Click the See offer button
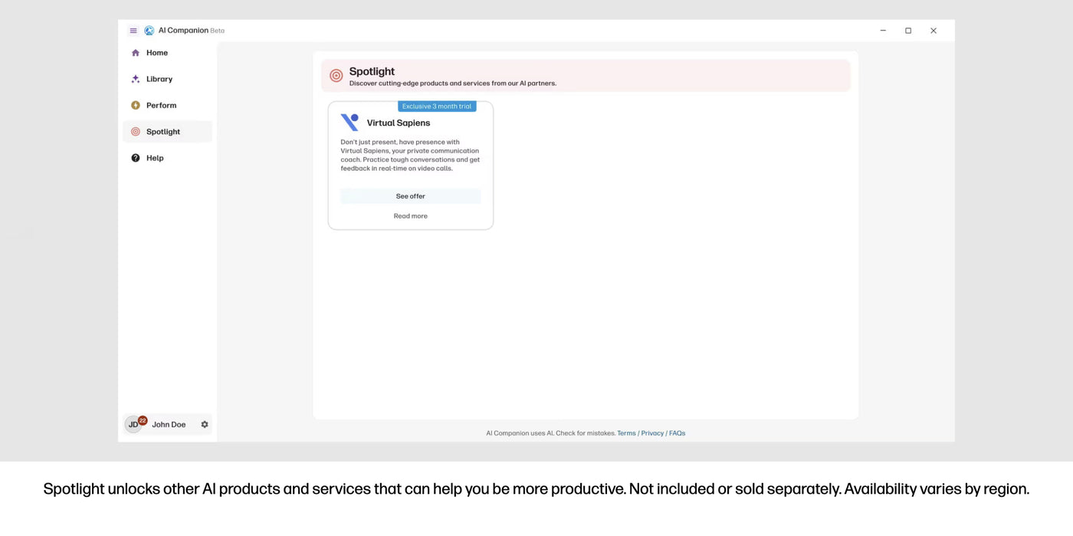Image resolution: width=1073 pixels, height=536 pixels. (x=411, y=196)
